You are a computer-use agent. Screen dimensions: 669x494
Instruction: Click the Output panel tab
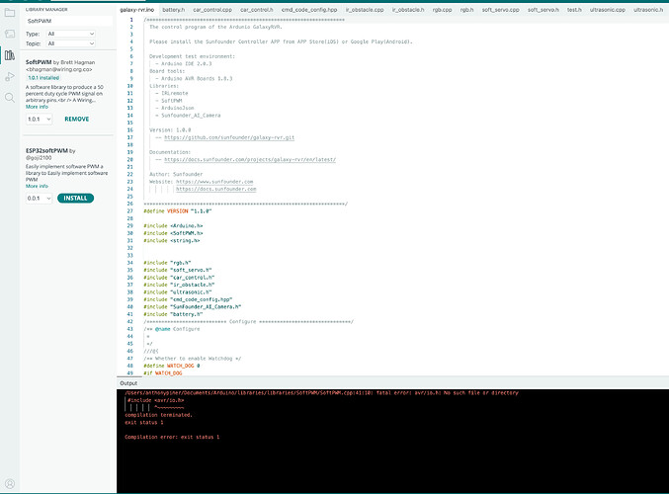[x=128, y=383]
